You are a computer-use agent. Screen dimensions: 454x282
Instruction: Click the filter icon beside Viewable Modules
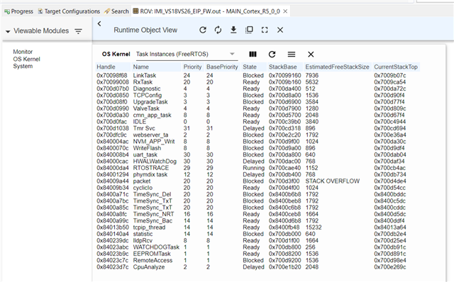tap(78, 31)
